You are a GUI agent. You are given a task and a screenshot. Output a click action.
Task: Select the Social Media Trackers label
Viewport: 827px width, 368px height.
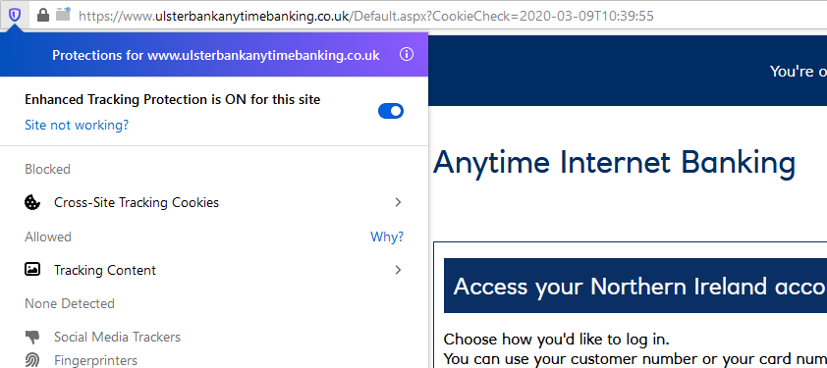click(x=117, y=337)
